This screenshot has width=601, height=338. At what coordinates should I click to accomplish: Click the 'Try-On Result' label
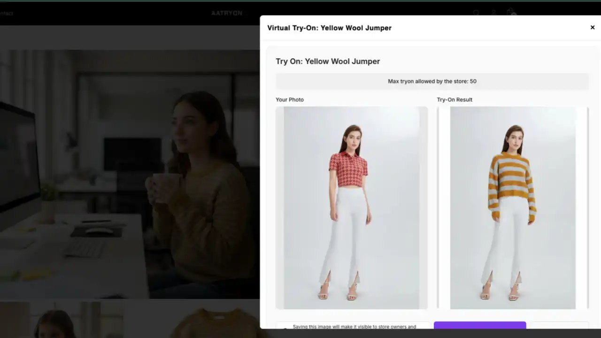tap(454, 100)
